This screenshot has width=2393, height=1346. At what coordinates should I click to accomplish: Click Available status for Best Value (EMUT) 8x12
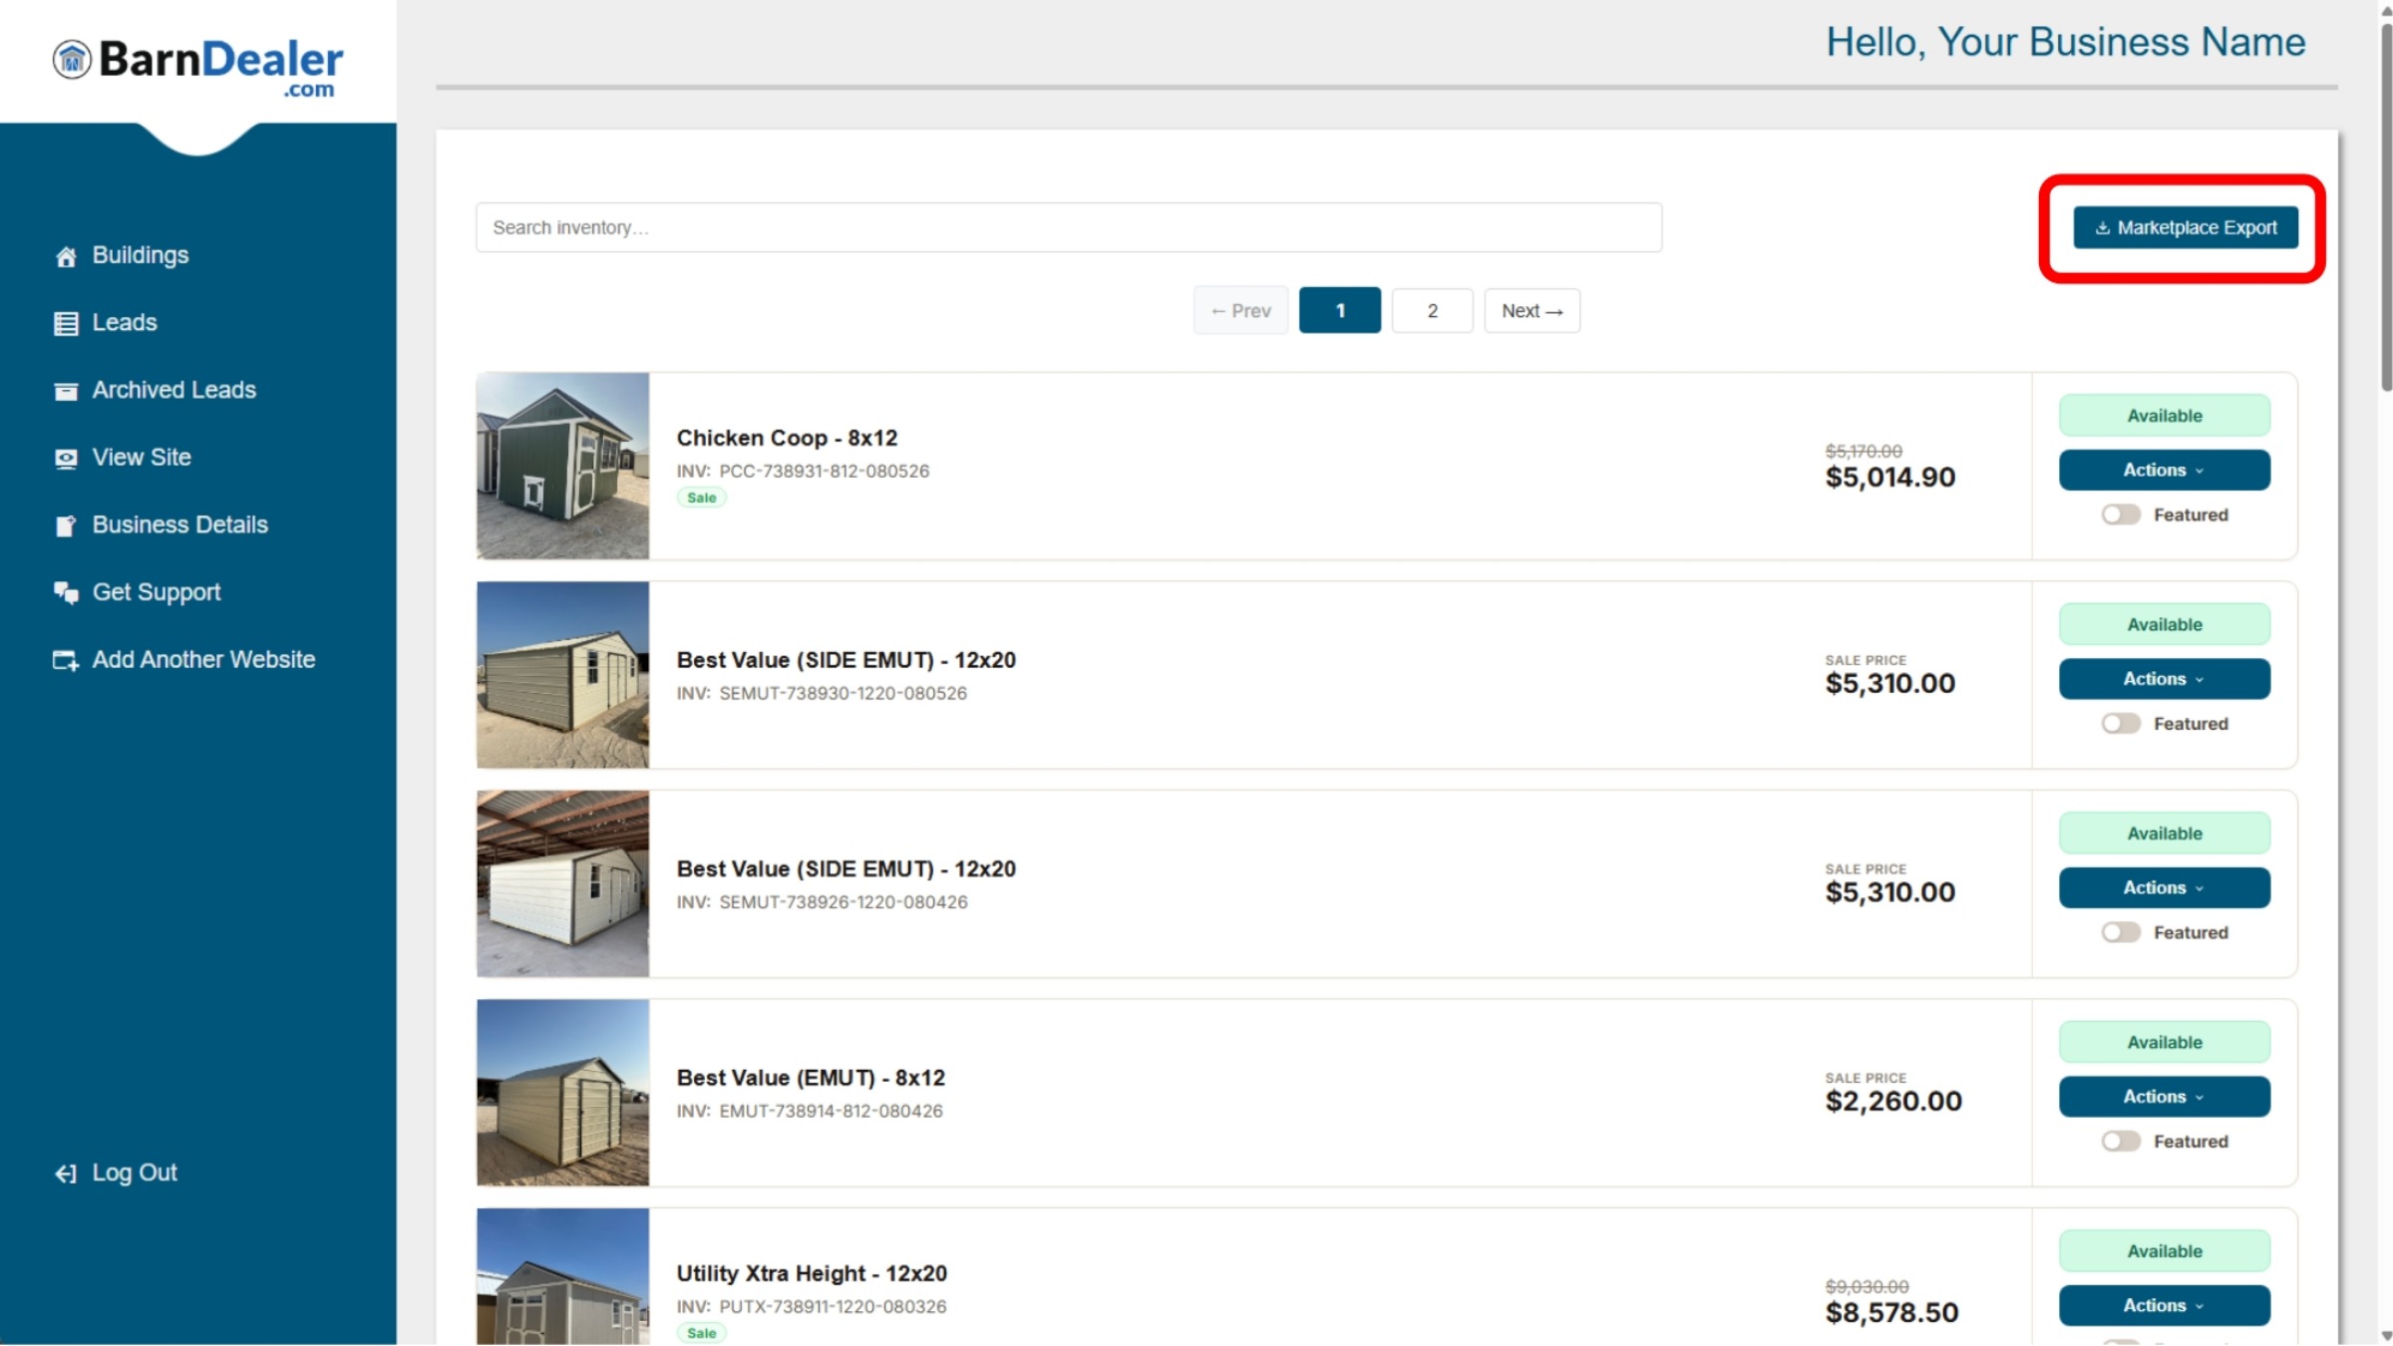(x=2164, y=1042)
